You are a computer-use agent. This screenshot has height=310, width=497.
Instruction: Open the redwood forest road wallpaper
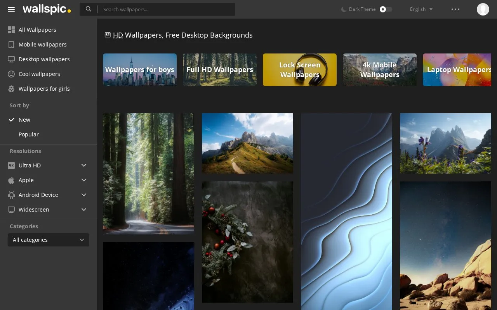(x=148, y=174)
